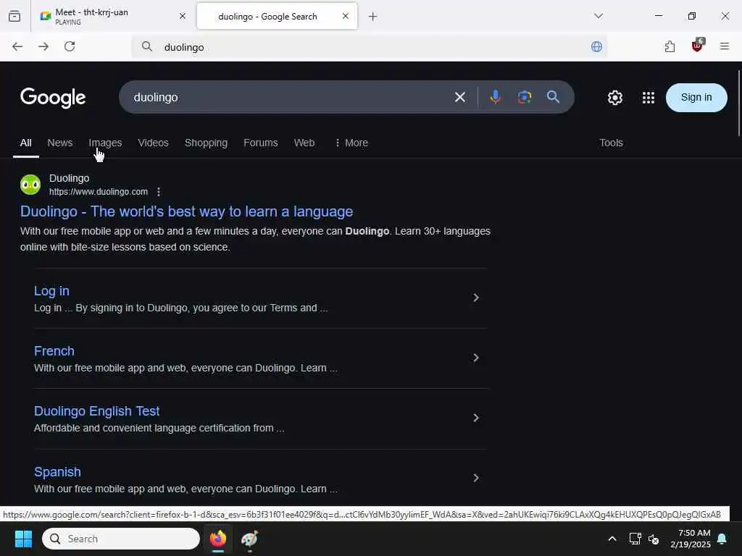Open Duolingo world's best way result link
Image resolution: width=742 pixels, height=556 pixels.
[186, 211]
